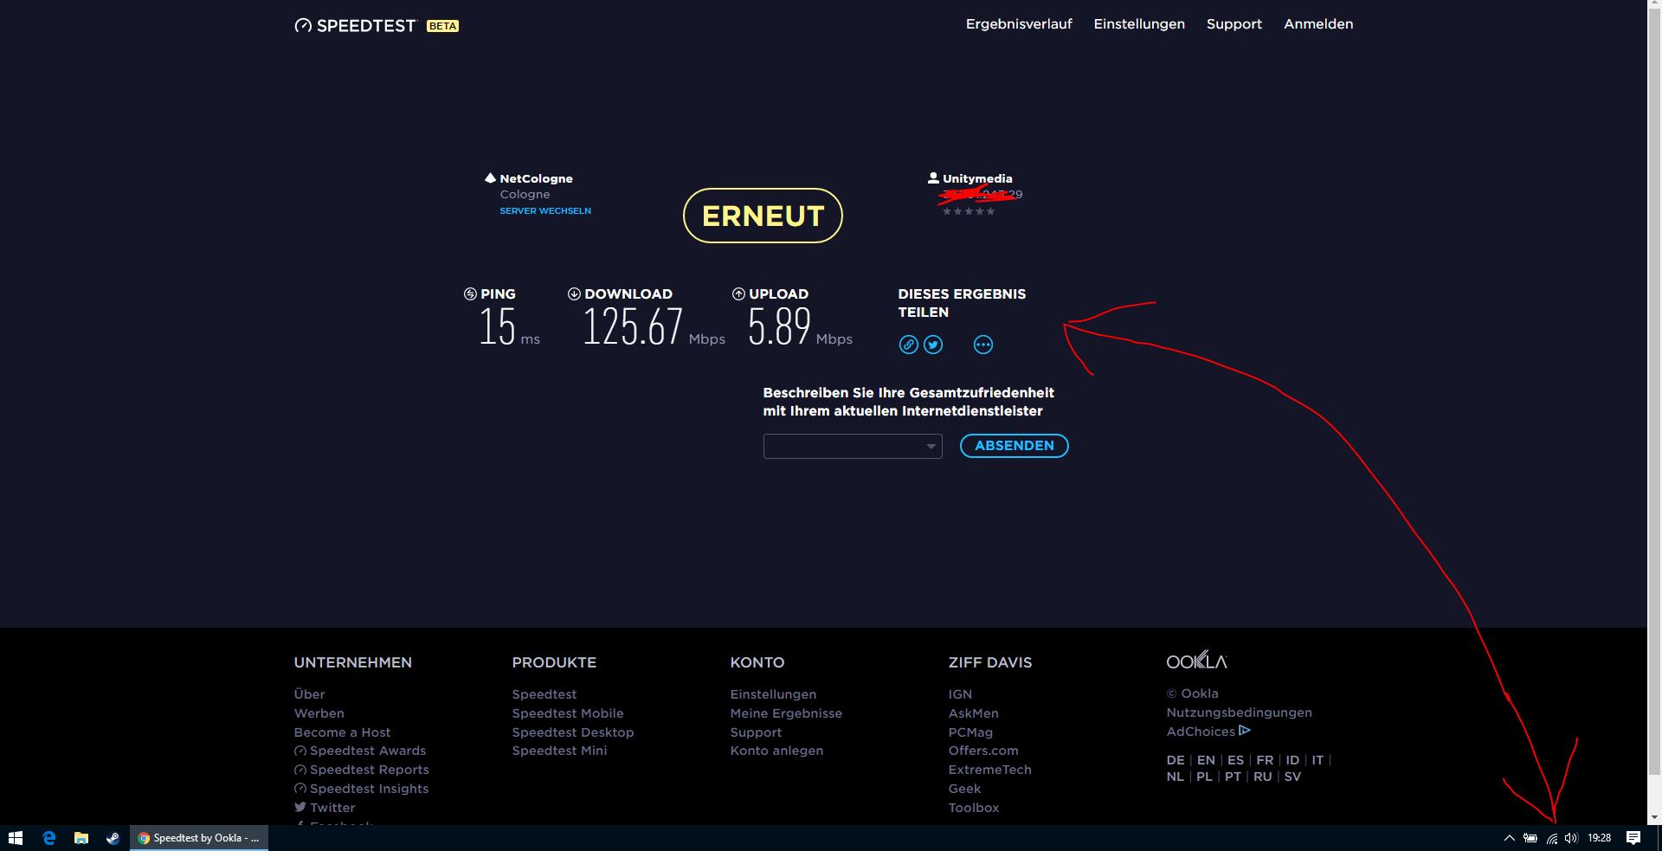
Task: Open Meine Ergebnisse link
Action: pos(786,713)
